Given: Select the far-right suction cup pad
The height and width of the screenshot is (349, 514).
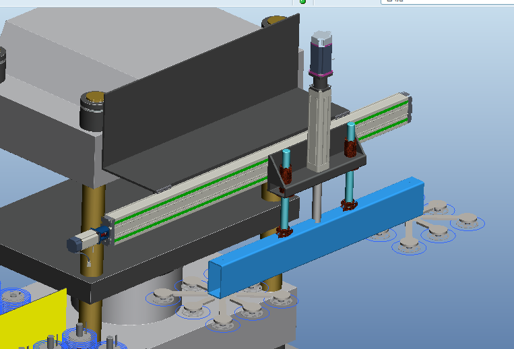Looking at the screenshot, I should [467, 220].
